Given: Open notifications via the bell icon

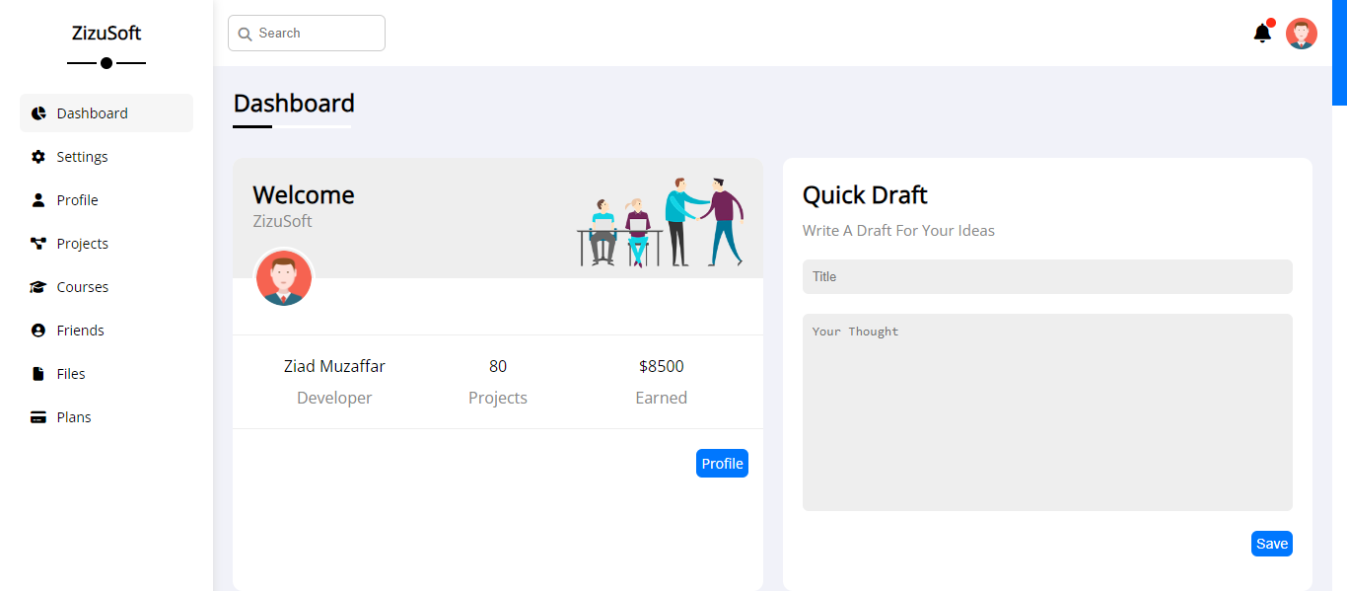Looking at the screenshot, I should tap(1262, 34).
